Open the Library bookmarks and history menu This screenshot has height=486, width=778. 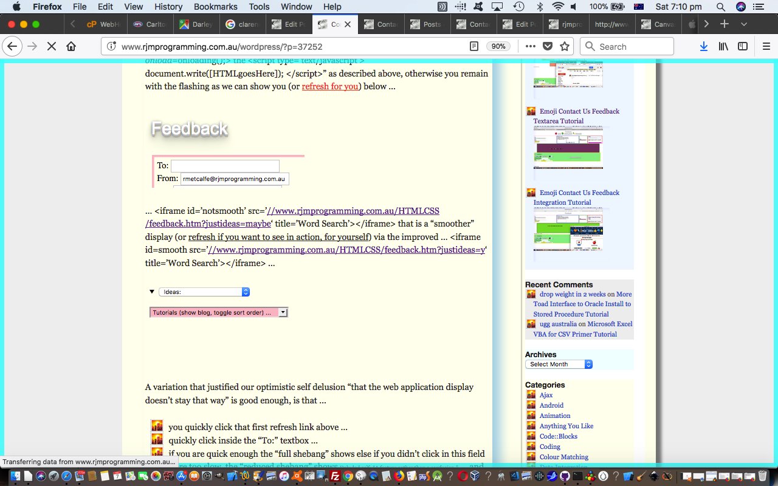(723, 47)
